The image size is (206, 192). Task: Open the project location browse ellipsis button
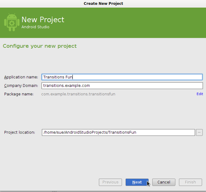199,132
